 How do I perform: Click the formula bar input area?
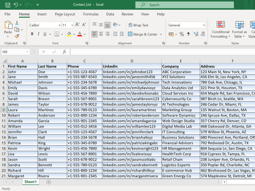click(x=163, y=52)
